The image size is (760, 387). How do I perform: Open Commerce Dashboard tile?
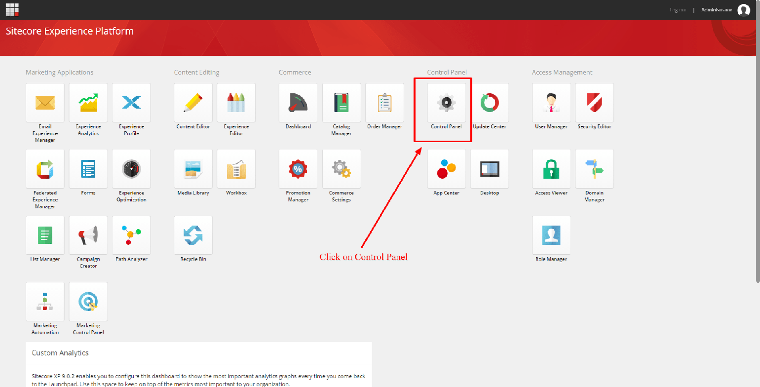298,103
